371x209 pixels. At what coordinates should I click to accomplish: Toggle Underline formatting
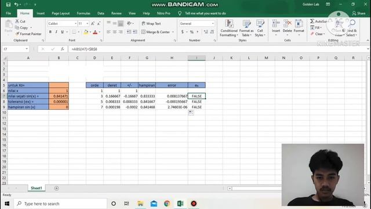click(62, 32)
